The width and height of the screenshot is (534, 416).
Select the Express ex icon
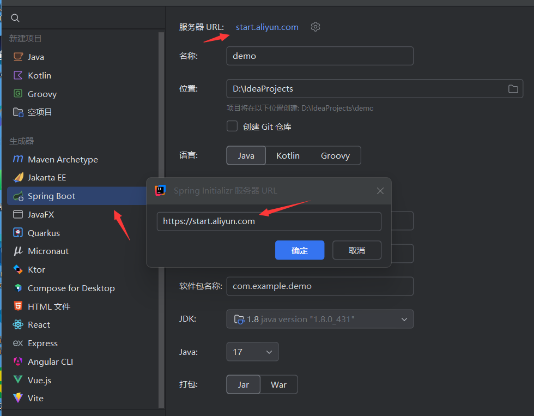18,343
